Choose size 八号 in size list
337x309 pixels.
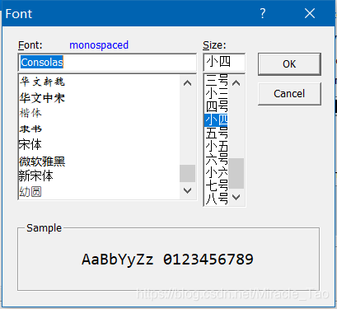(217, 199)
